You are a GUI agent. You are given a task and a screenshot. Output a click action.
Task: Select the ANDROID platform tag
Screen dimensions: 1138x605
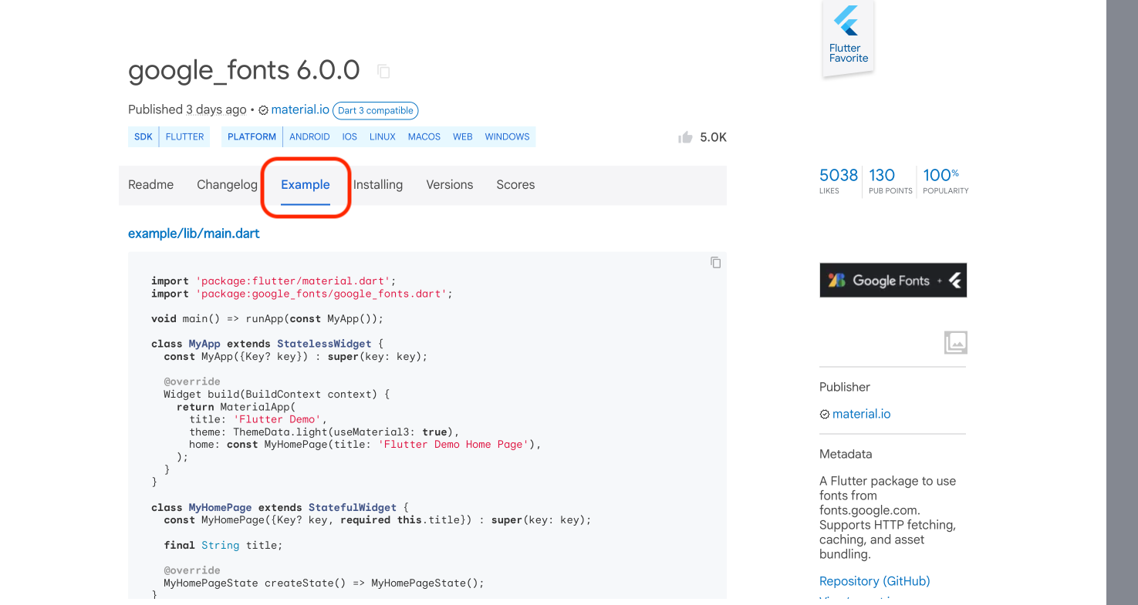(x=309, y=137)
